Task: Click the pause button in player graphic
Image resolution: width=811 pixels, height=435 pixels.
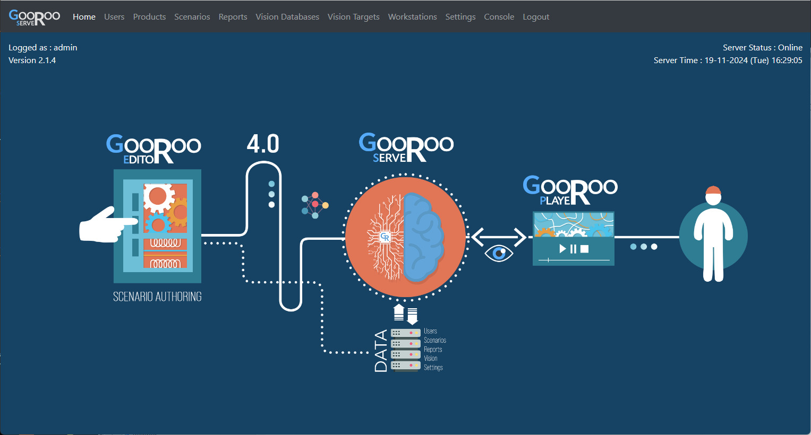Action: tap(573, 249)
